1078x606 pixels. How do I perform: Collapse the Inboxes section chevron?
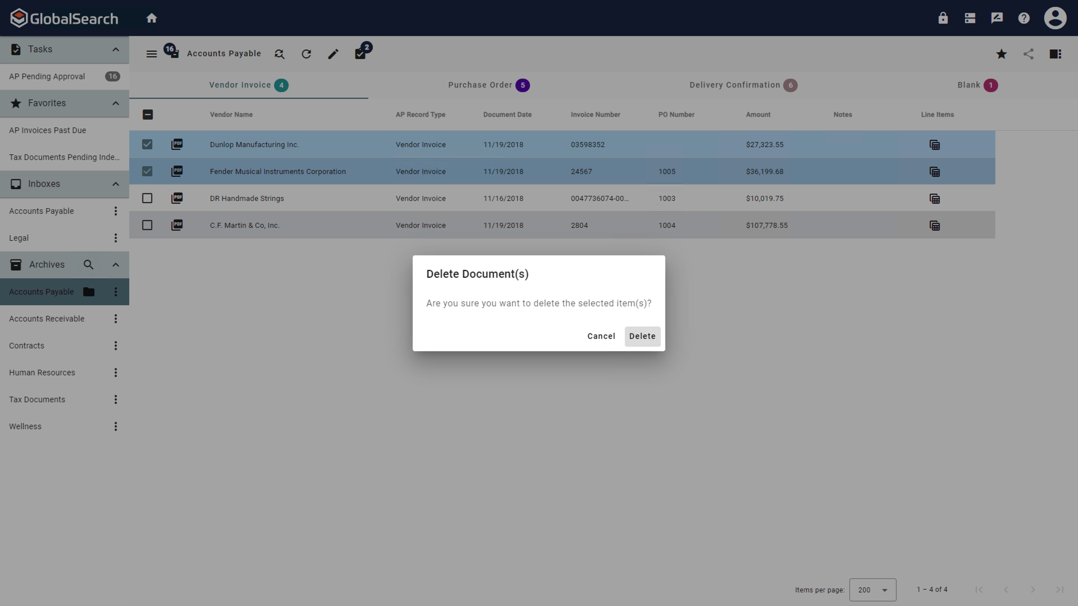click(116, 184)
